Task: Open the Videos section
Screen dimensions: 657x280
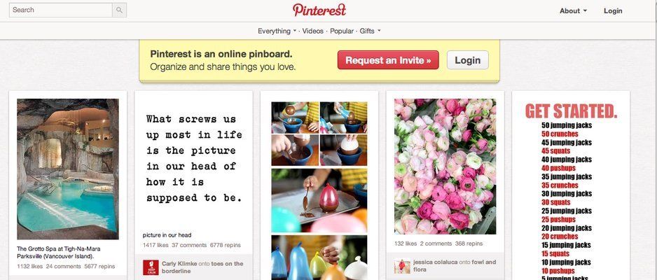Action: (313, 31)
